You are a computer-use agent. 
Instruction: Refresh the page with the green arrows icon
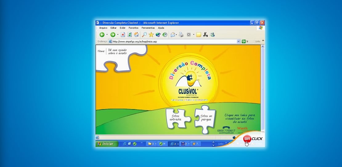pyautogui.click(x=129, y=35)
